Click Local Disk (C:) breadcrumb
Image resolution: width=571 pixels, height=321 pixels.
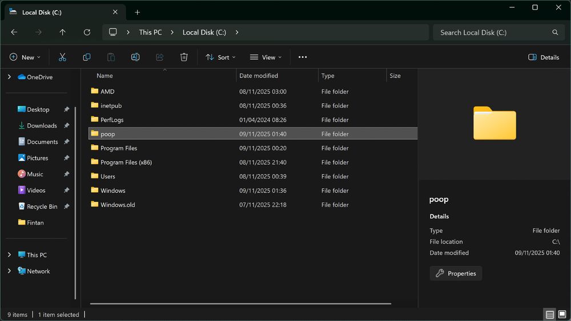tap(204, 32)
